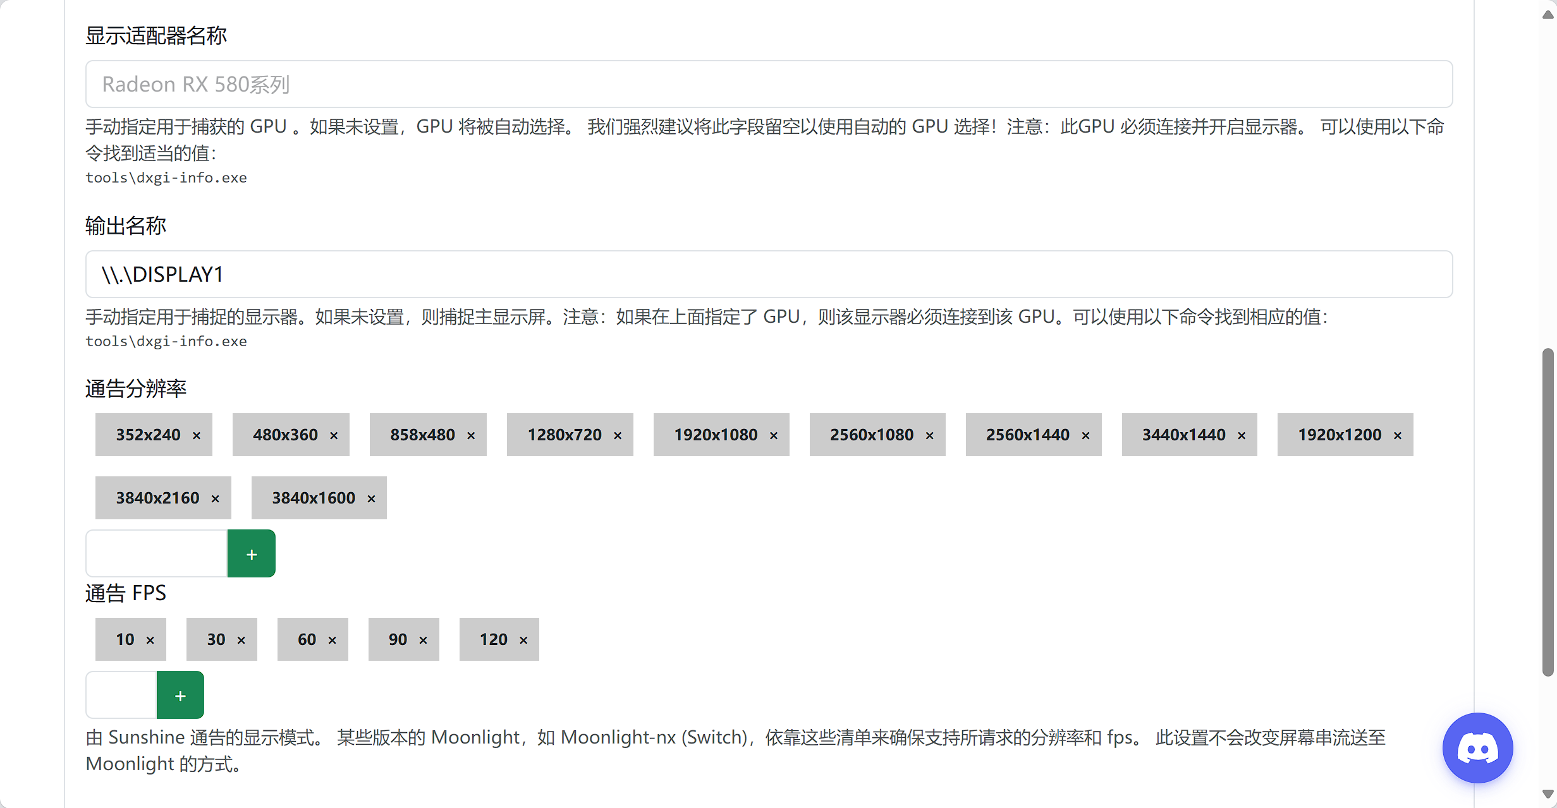Image resolution: width=1557 pixels, height=808 pixels.
Task: Remove the 10 FPS tag
Action: point(150,640)
